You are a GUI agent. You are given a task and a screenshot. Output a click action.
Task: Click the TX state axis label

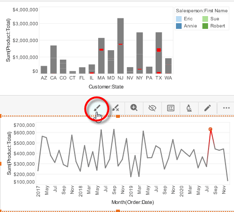pyautogui.click(x=159, y=78)
